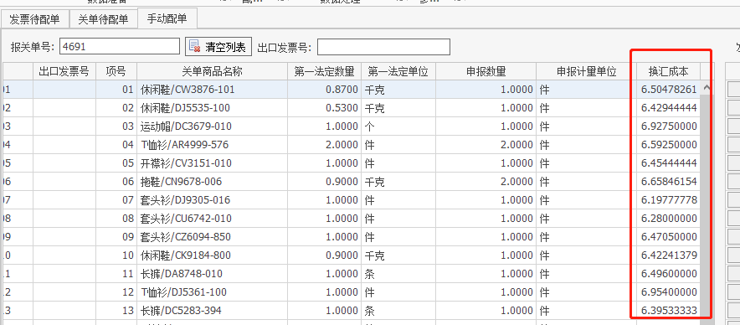The height and width of the screenshot is (325, 740).
Task: Click 换汇成本 value 6.95400000
Action: tap(669, 292)
